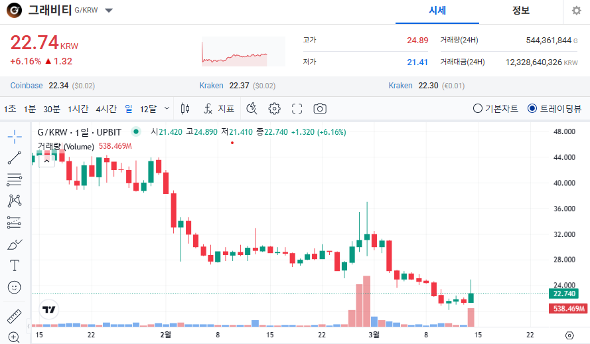
Task: Select the Text annotation tool
Action: point(15,266)
